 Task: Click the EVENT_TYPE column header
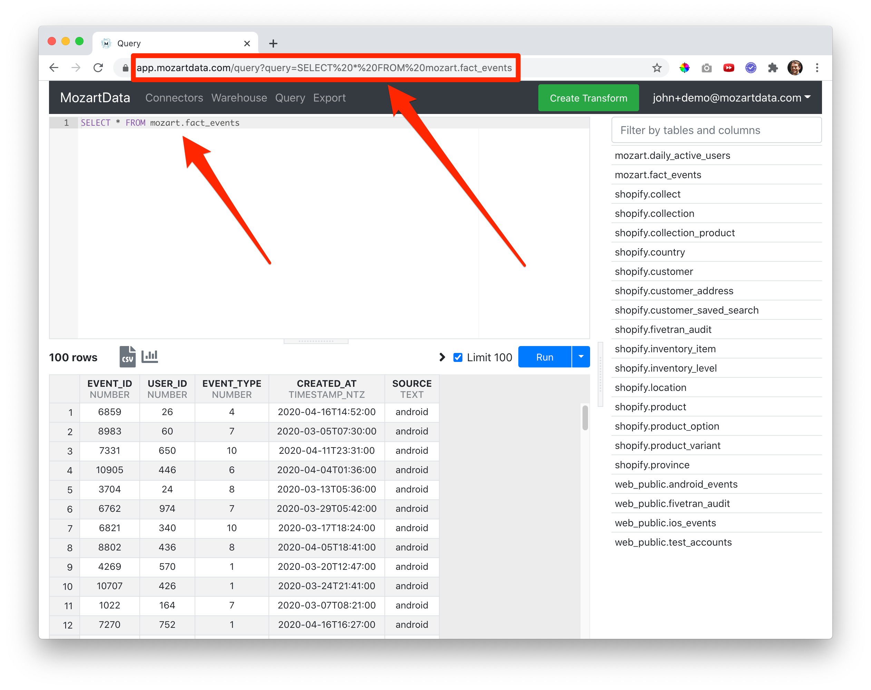(232, 389)
